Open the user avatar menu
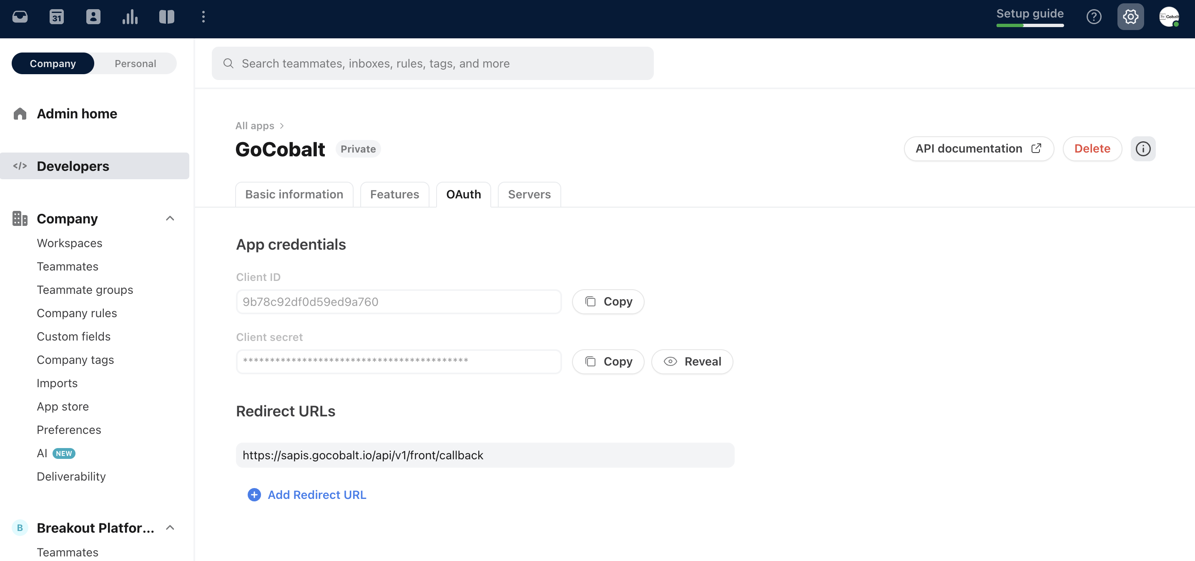 coord(1169,17)
